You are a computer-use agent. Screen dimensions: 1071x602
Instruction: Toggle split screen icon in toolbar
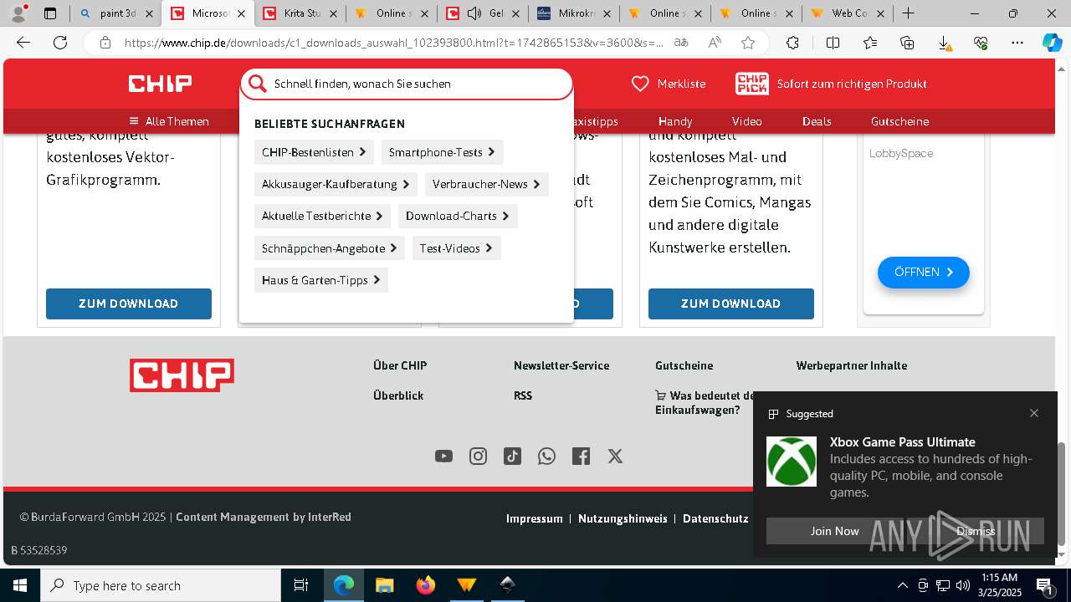pyautogui.click(x=833, y=43)
